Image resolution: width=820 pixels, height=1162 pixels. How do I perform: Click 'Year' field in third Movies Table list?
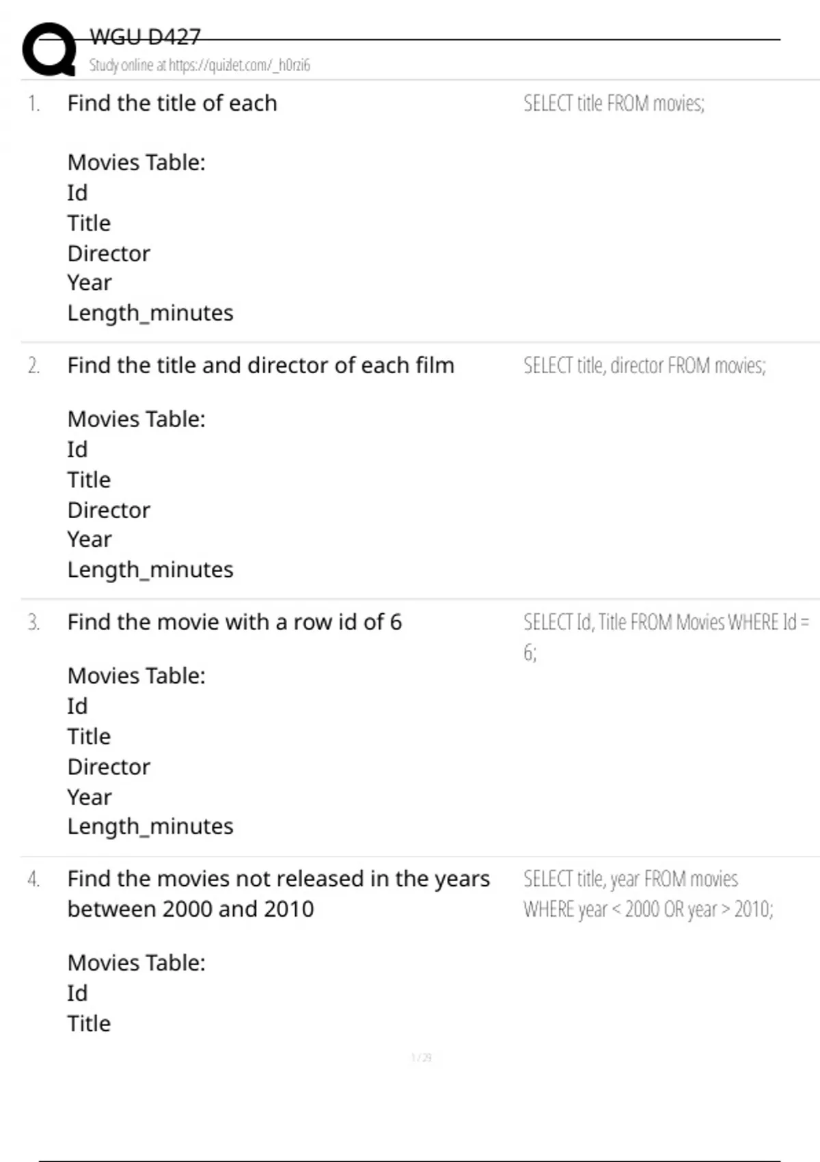(x=89, y=797)
